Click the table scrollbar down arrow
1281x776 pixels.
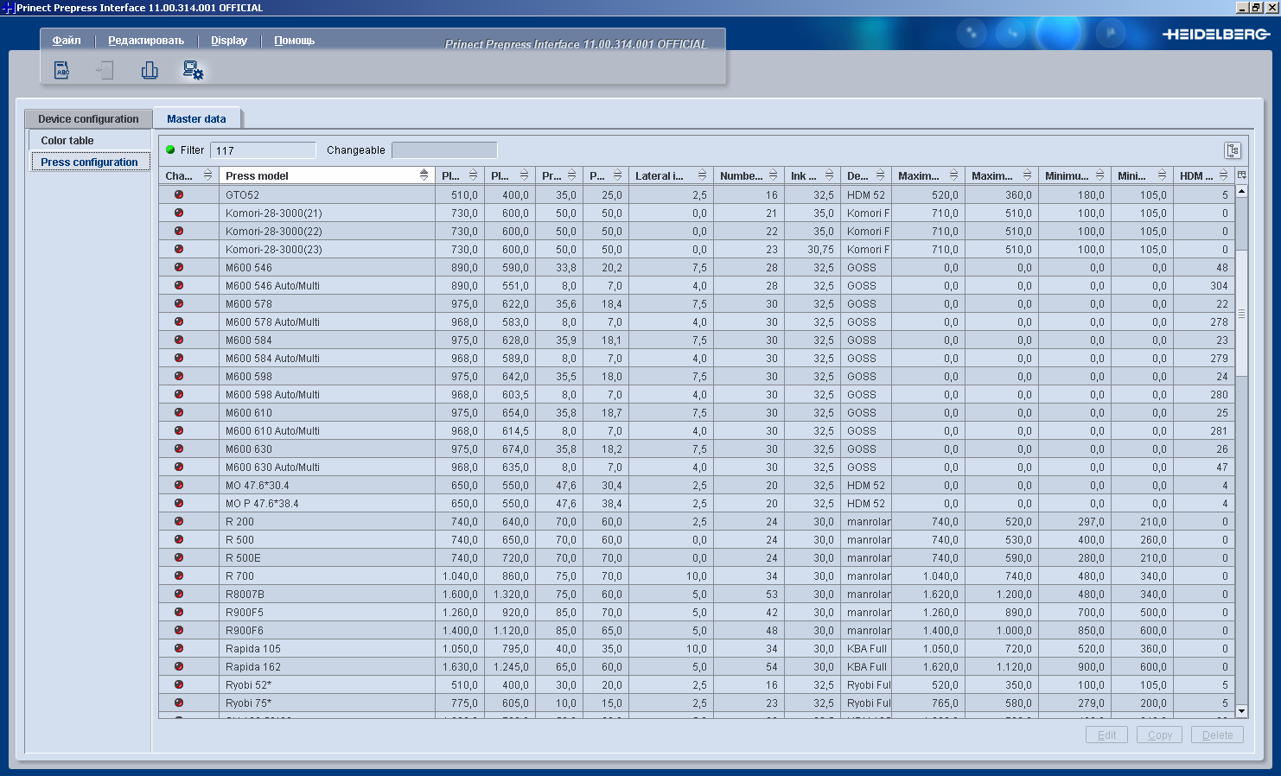[1241, 711]
